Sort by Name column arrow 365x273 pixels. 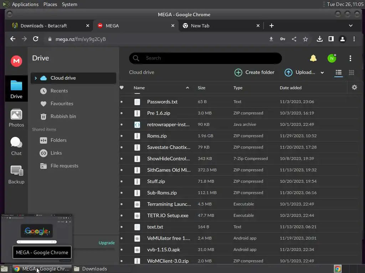(187, 87)
